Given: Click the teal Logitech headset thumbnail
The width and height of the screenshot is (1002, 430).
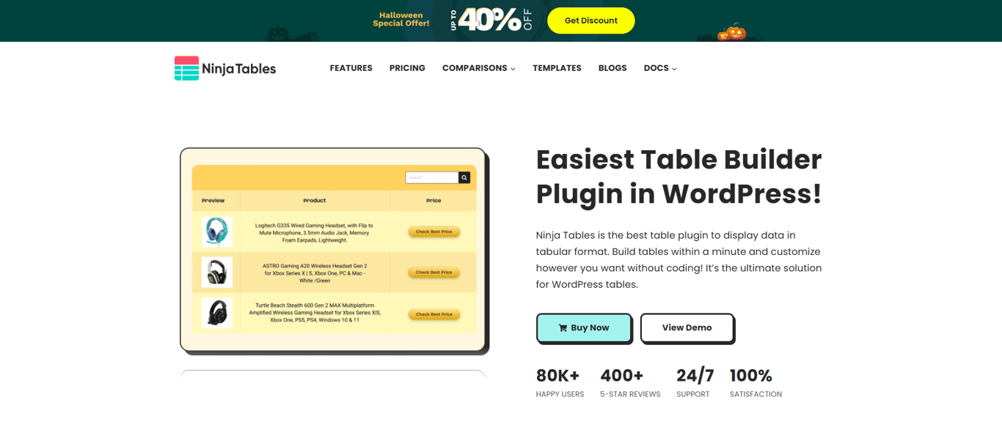Looking at the screenshot, I should [x=217, y=231].
